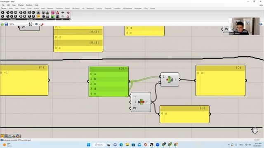
Task: Click the Zoom Extents icon
Action: click(x=31, y=24)
